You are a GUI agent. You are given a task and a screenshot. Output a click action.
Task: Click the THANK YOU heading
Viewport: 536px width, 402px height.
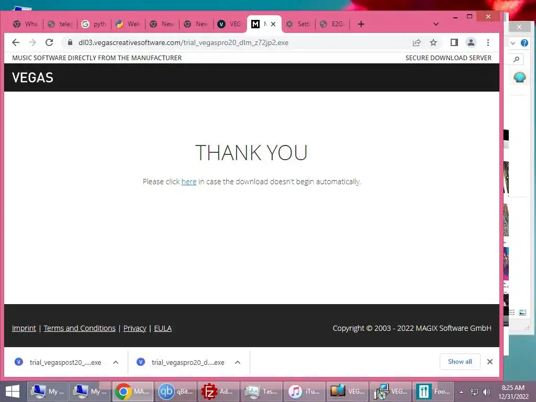click(x=251, y=152)
